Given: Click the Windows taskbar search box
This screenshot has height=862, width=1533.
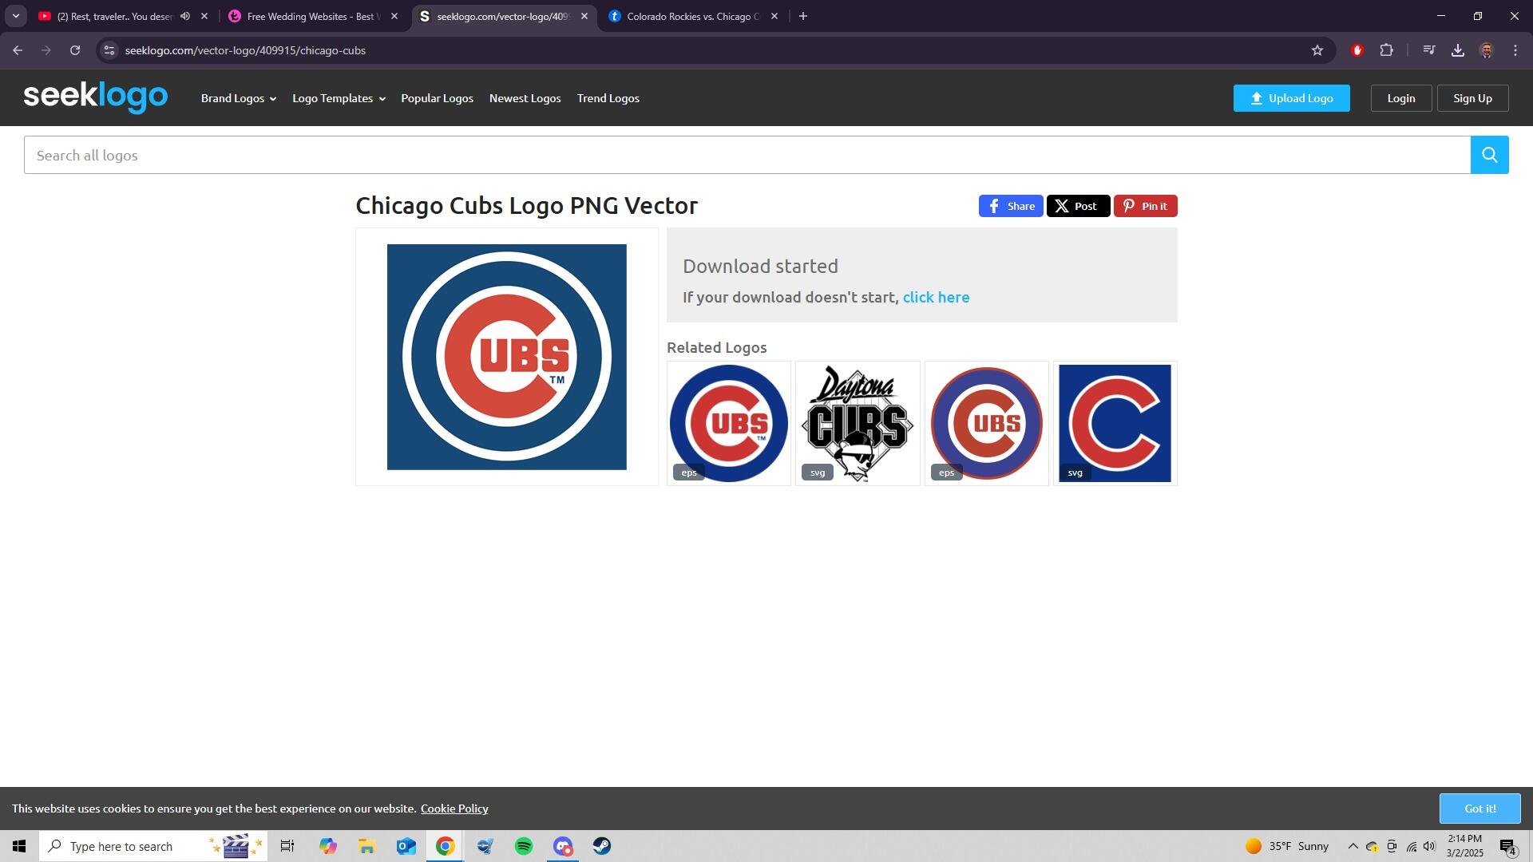Looking at the screenshot, I should coord(153,846).
